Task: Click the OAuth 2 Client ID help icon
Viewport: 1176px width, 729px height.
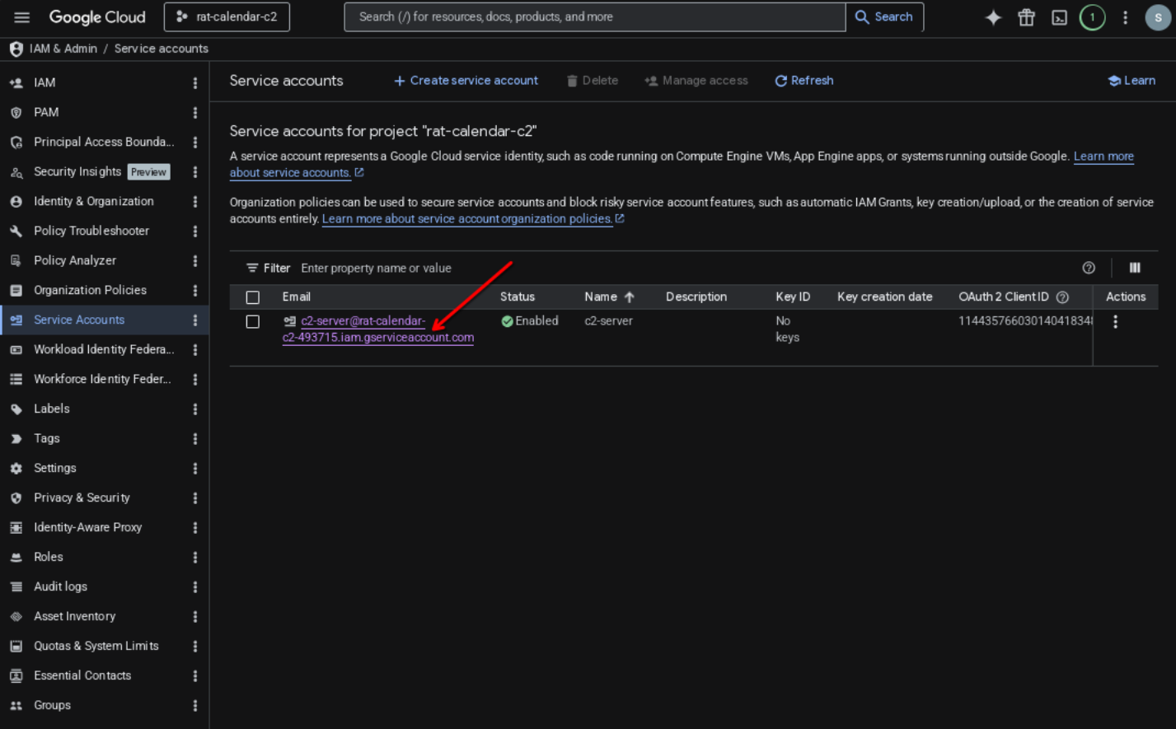Action: 1062,297
